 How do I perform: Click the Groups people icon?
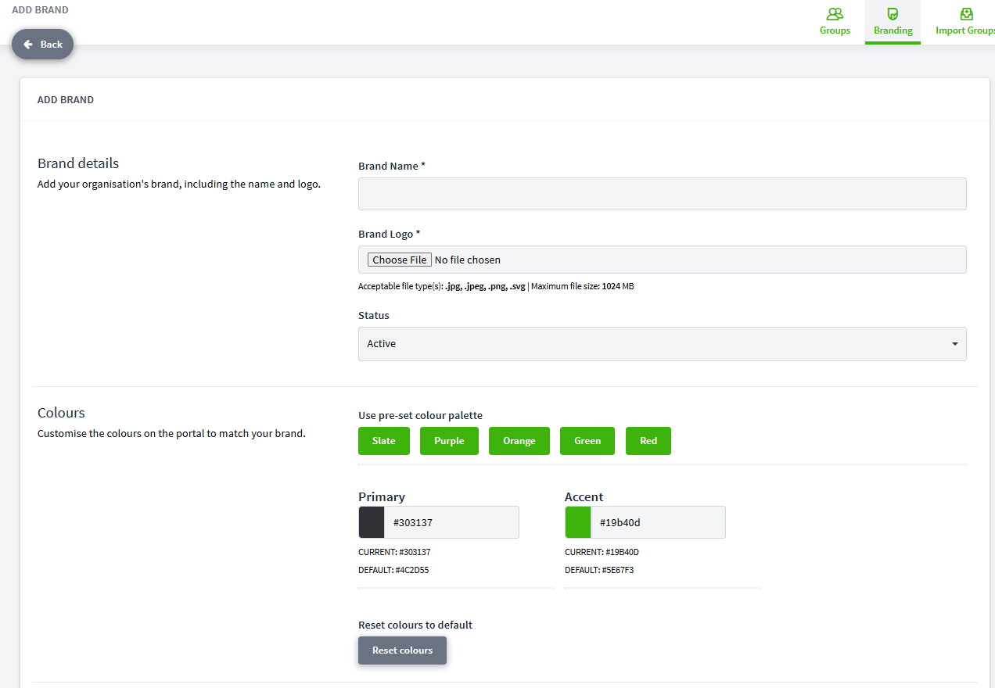(x=835, y=14)
